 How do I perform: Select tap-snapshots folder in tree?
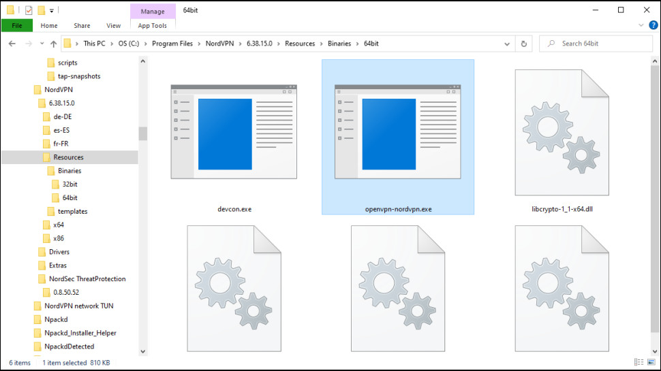coord(79,76)
